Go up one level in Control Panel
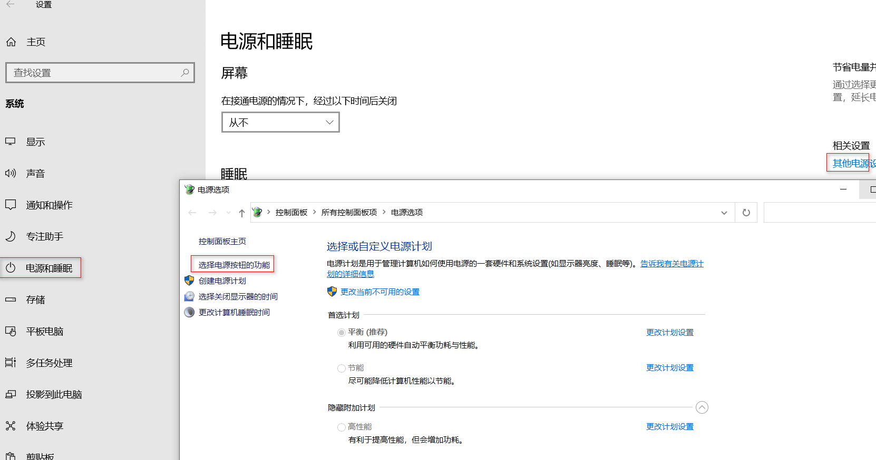 tap(242, 213)
